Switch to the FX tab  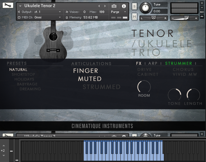point(139,63)
